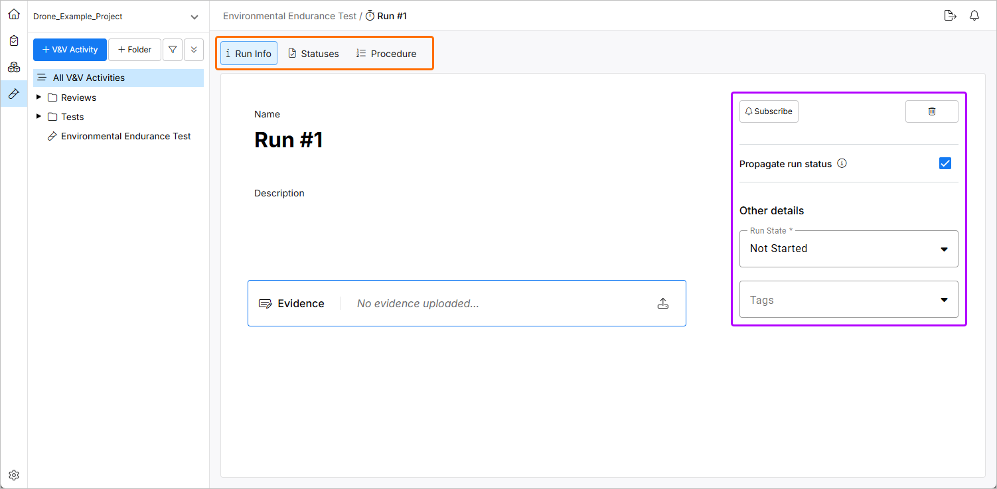Switch to the Statuses tab
Screen dimensions: 997x489
click(313, 54)
